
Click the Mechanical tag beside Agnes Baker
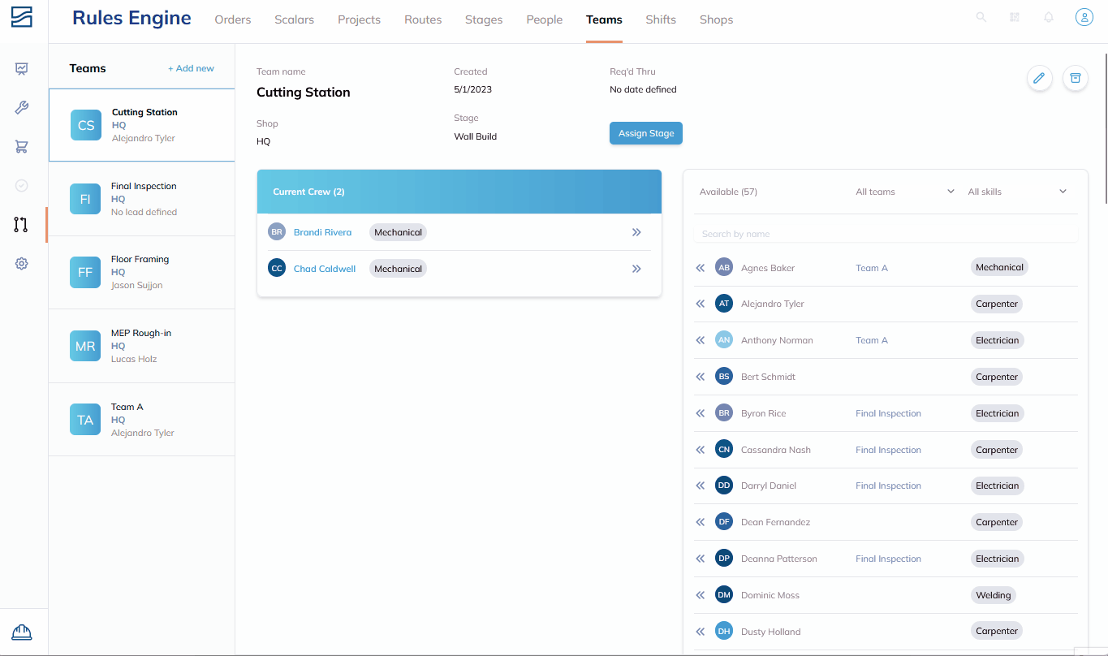point(999,267)
